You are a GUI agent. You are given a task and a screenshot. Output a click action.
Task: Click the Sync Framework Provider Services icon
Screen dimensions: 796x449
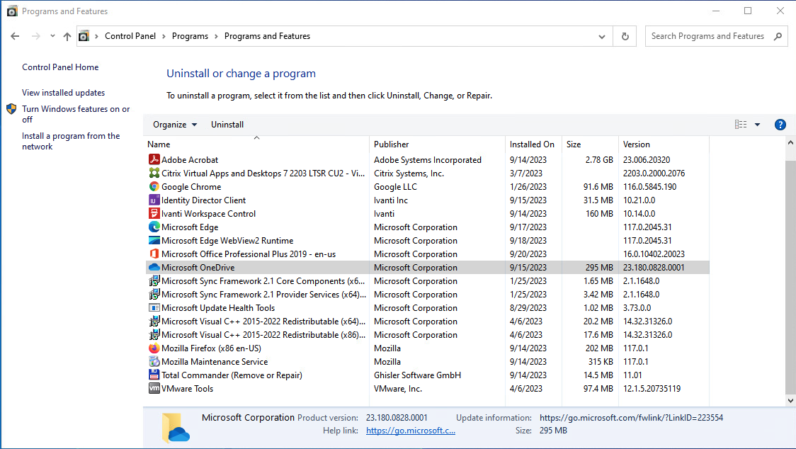coord(154,294)
